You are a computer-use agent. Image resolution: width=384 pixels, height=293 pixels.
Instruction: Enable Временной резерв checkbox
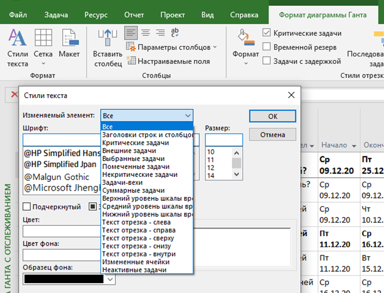click(266, 46)
